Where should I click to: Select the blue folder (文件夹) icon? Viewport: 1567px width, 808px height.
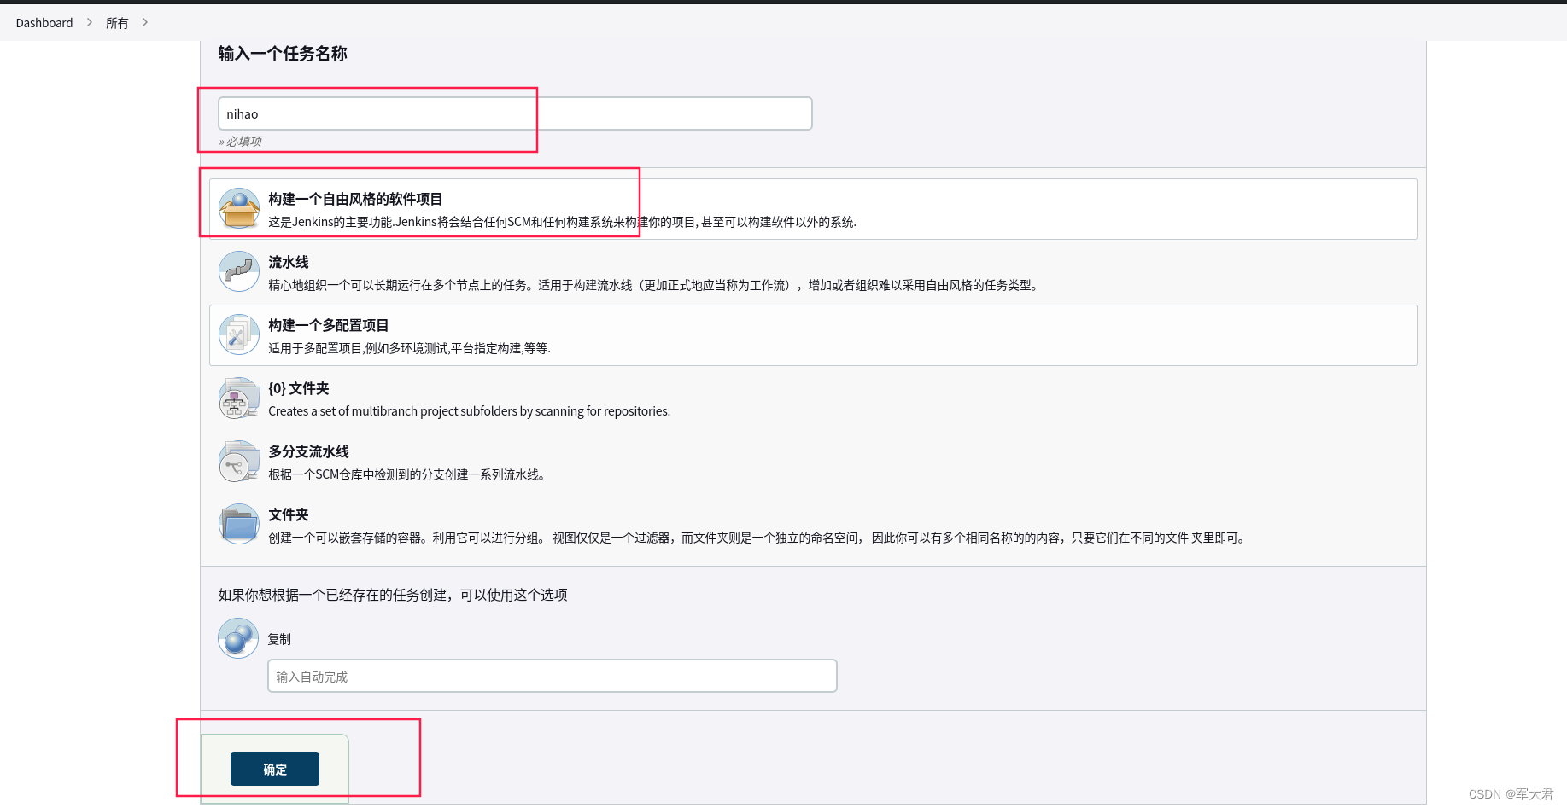[239, 524]
